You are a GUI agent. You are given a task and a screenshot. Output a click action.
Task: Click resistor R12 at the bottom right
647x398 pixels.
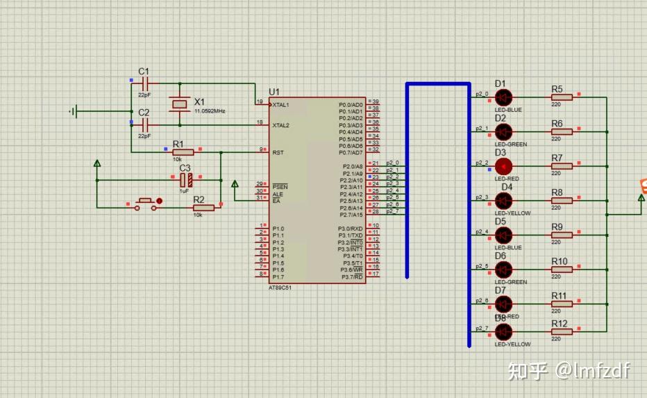[x=562, y=331]
